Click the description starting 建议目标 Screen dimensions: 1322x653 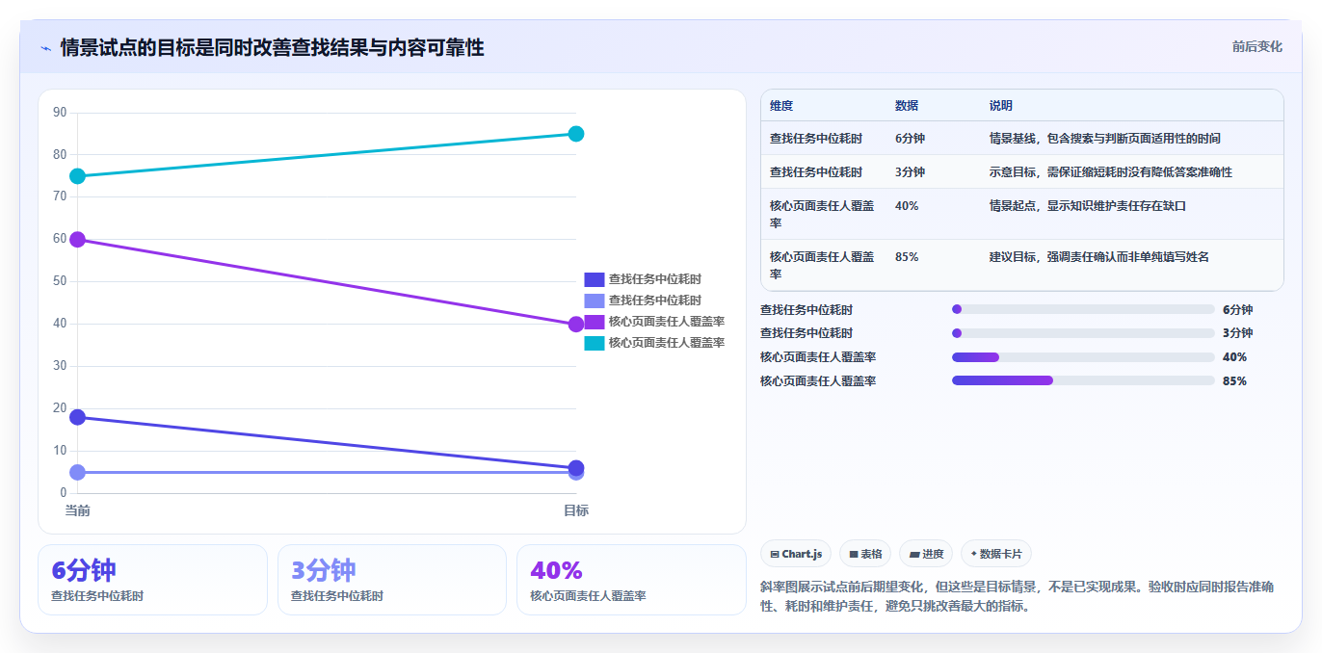(x=1099, y=257)
